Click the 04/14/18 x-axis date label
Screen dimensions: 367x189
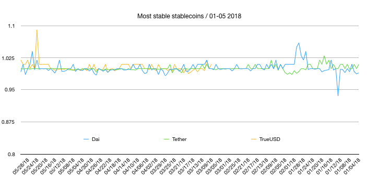pos(122,166)
